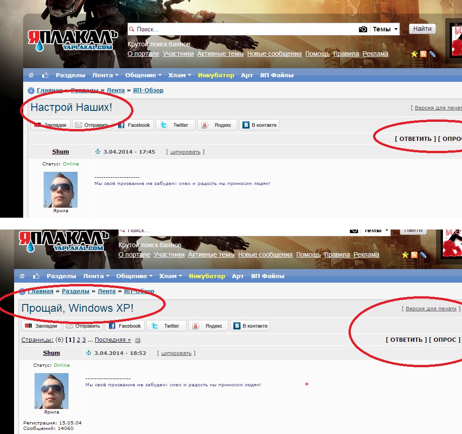Click the yellow star icon in upper header

point(414,54)
